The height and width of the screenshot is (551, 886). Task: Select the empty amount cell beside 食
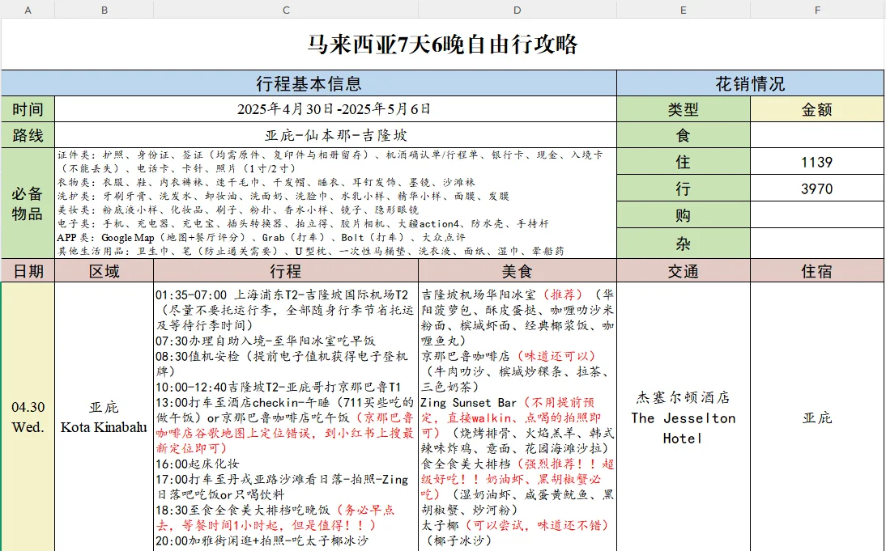[x=817, y=134]
